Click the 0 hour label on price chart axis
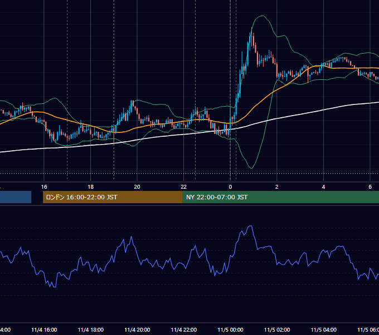Screen dimensions: 379x335 point(230,187)
